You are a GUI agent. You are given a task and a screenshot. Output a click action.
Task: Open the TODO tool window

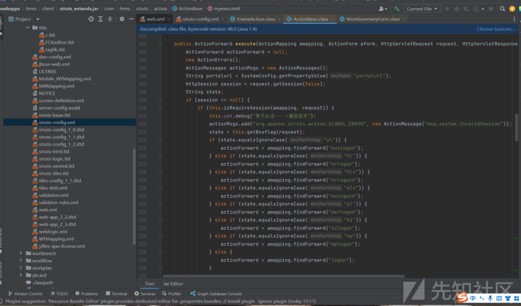coord(59,294)
